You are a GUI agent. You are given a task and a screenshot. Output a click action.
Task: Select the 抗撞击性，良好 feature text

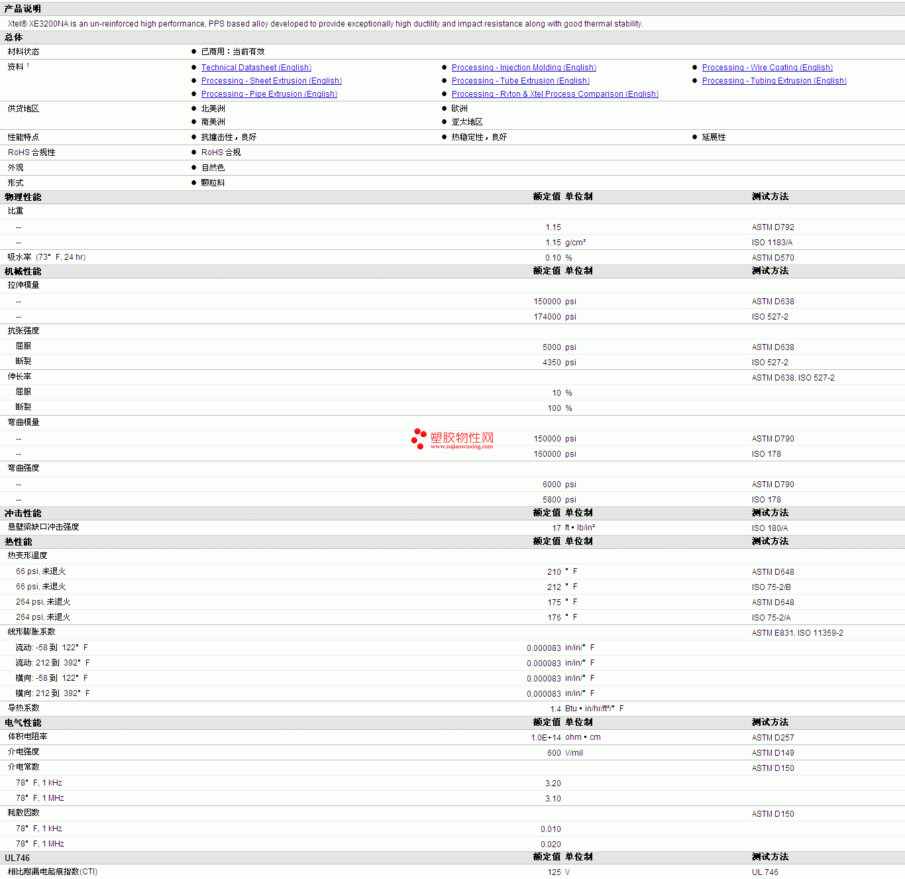[229, 137]
